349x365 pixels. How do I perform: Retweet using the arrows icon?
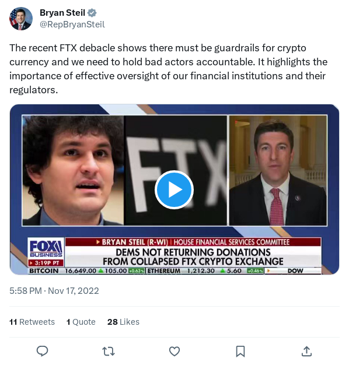pos(109,351)
